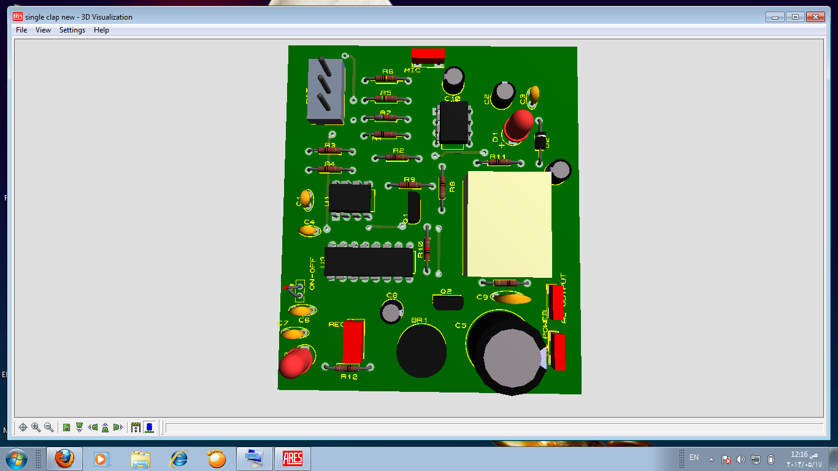Click the battery status tray icon
Viewport: 838px width, 471px height.
(x=771, y=459)
